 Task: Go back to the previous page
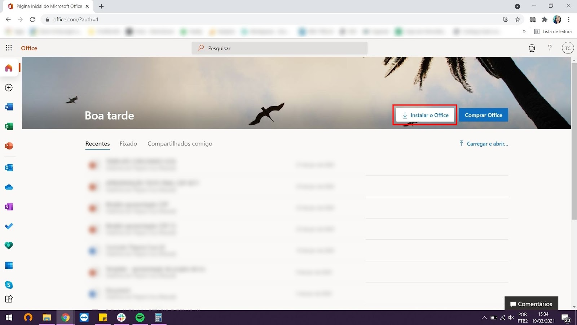click(8, 19)
